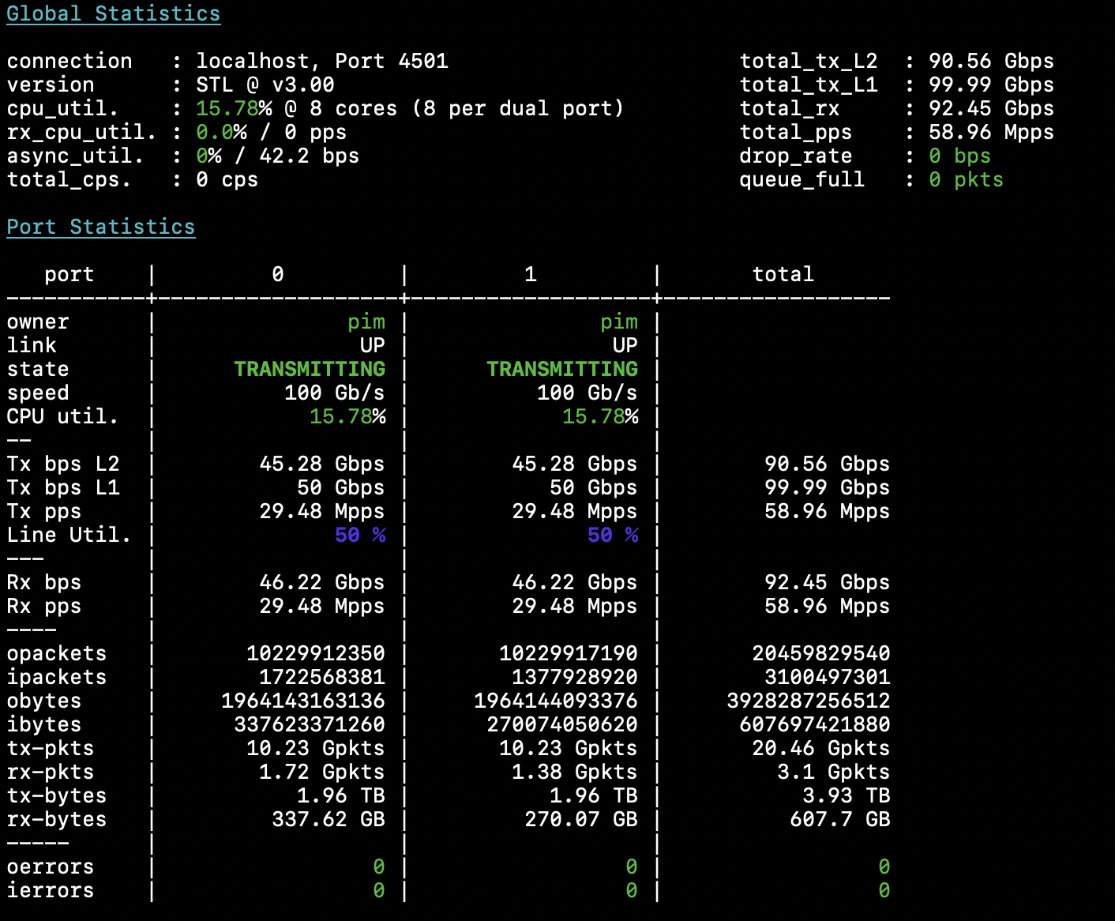Click the async_util 42.2 bps value
The width and height of the screenshot is (1115, 921).
tap(309, 156)
